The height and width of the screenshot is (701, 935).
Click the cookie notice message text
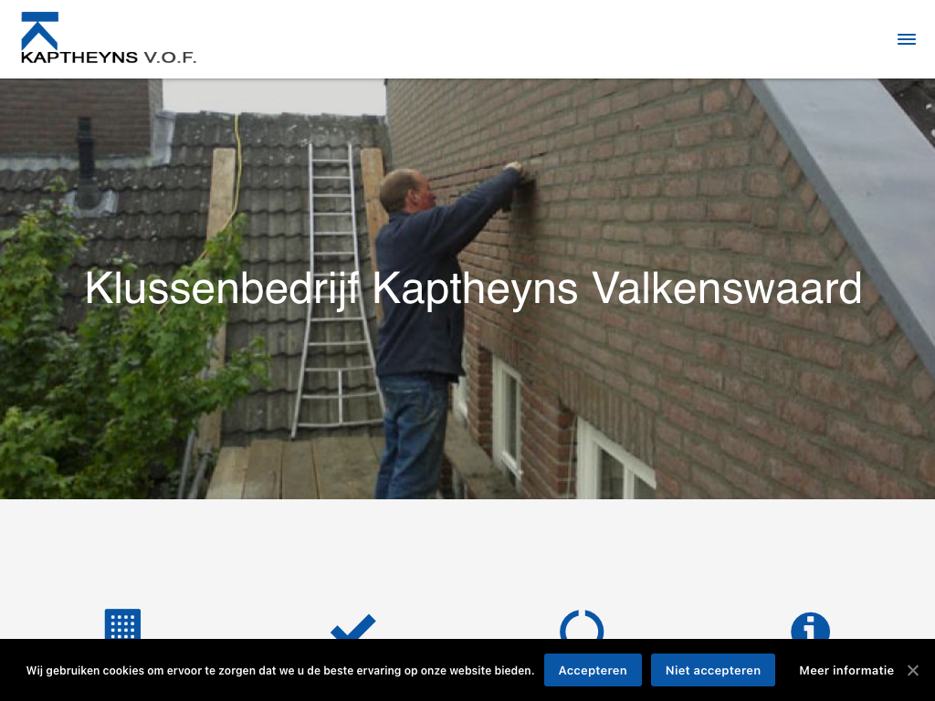pyautogui.click(x=280, y=671)
